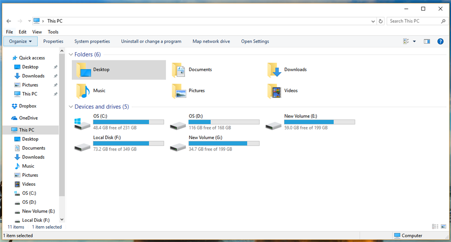Select Local Disk (F:) in navigation tree

click(36, 220)
